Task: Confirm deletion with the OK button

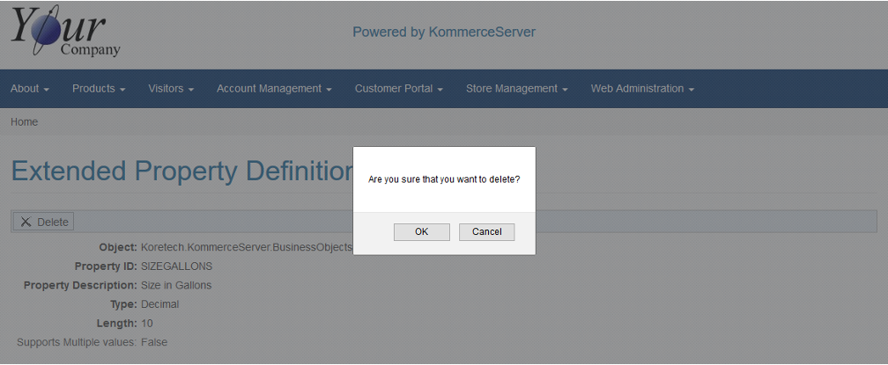Action: point(421,232)
